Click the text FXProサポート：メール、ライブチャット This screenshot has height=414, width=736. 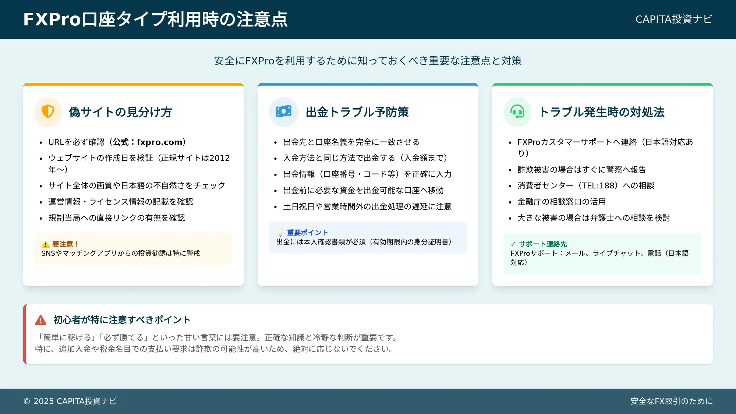point(599,258)
